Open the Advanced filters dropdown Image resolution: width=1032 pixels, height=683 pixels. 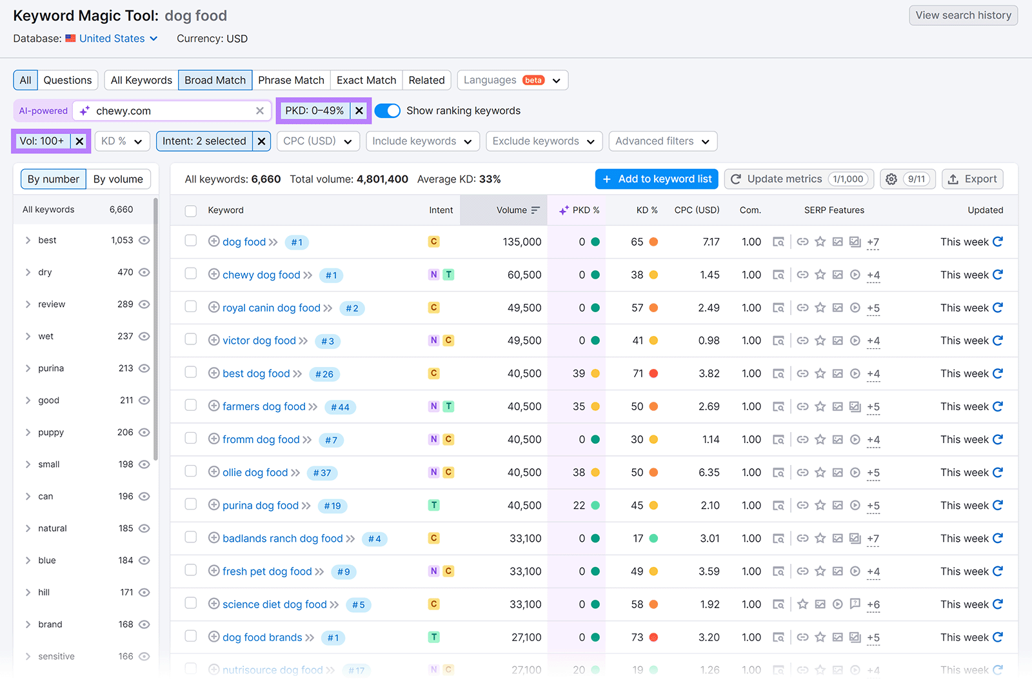[x=662, y=141]
